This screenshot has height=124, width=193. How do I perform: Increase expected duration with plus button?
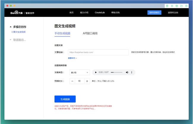coord(87,81)
